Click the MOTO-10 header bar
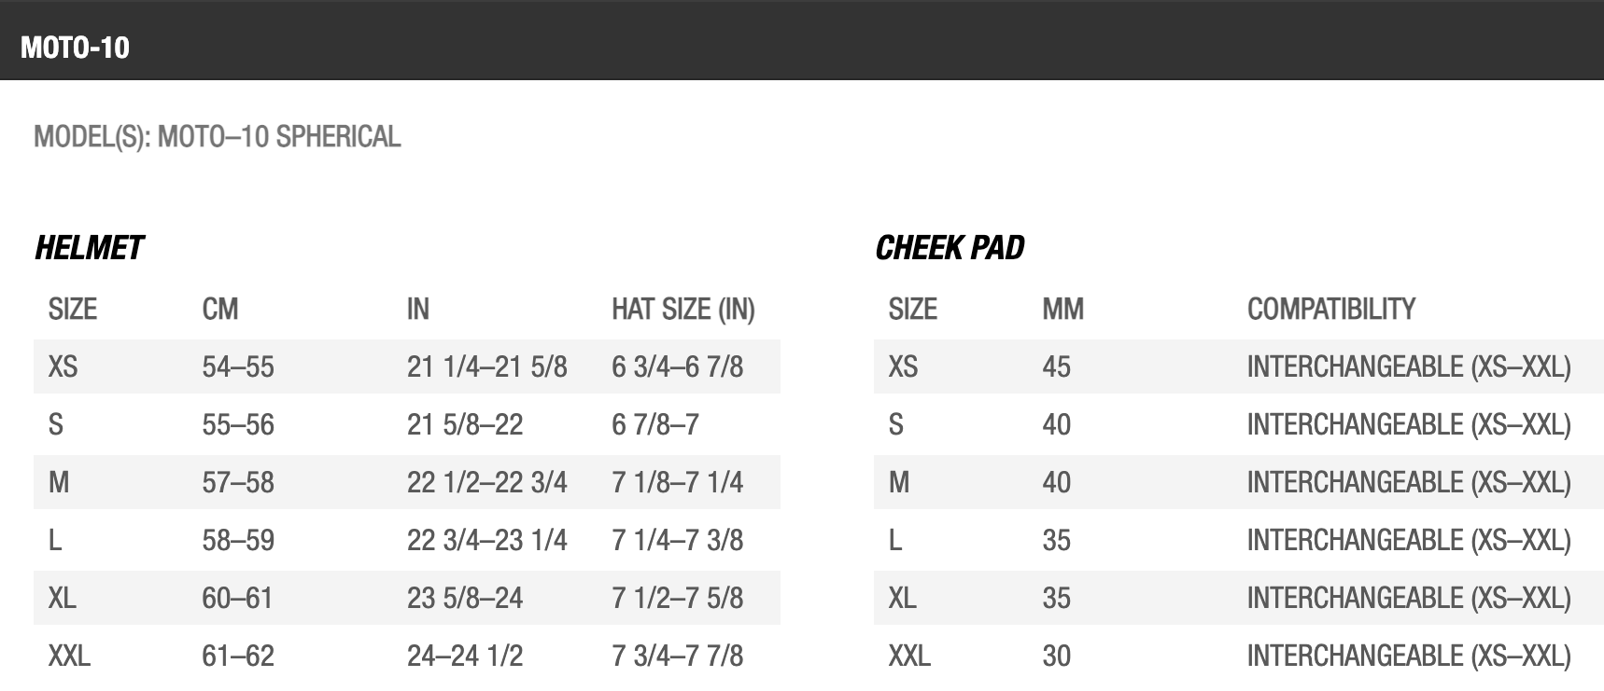 [802, 40]
